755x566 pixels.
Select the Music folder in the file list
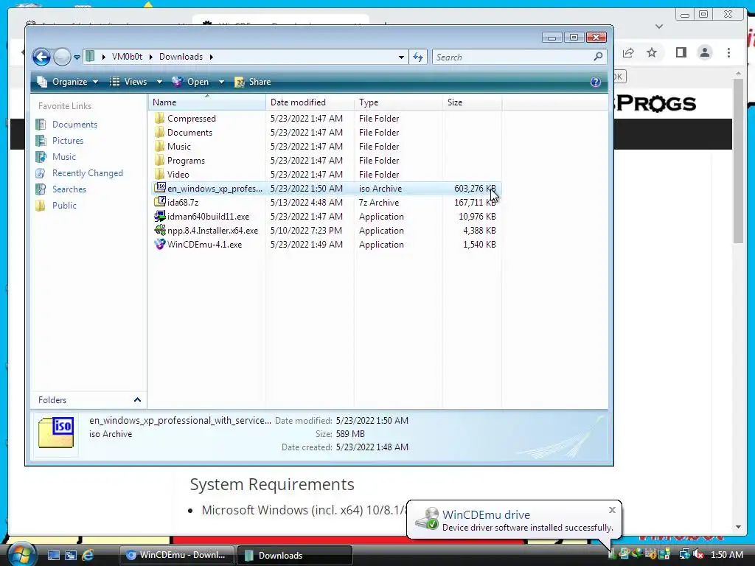178,147
